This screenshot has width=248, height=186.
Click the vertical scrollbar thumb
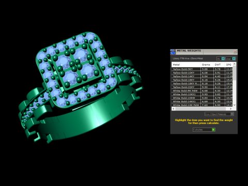(234, 73)
